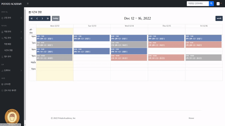The image size is (225, 126).
Task: Open the 공지사항 menu item
Action: click(x=7, y=84)
